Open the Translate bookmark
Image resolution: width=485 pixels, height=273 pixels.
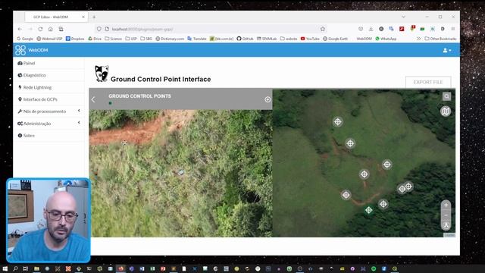click(x=197, y=39)
